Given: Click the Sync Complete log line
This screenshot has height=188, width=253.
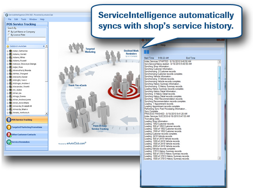Looking at the screenshot, I should 151,111.
